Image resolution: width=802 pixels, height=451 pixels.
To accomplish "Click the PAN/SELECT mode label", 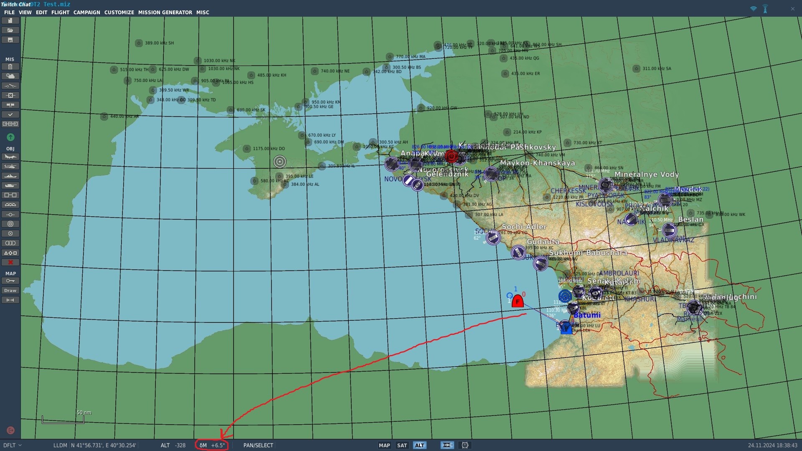I will click(x=258, y=445).
